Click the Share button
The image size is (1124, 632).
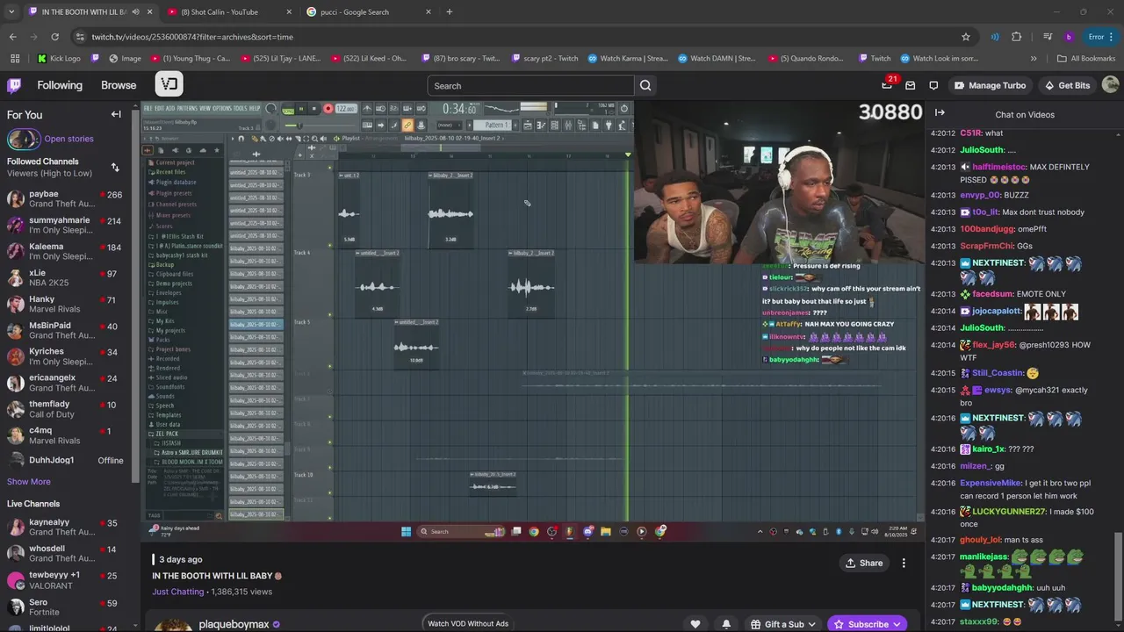tap(863, 563)
